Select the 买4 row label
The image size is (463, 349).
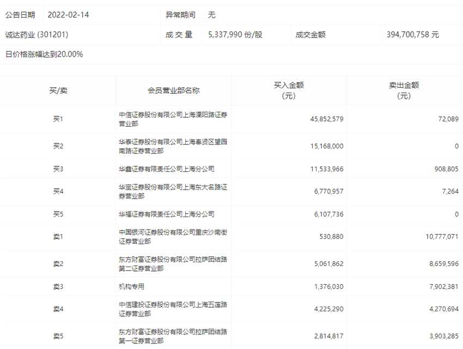[x=58, y=191]
